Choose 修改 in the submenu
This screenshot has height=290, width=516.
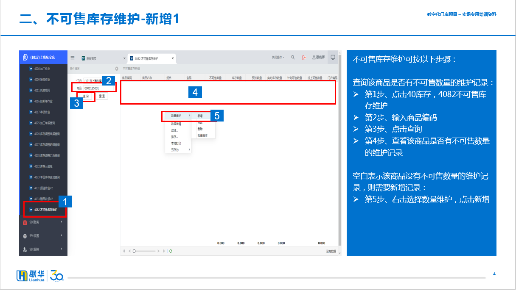(200, 122)
